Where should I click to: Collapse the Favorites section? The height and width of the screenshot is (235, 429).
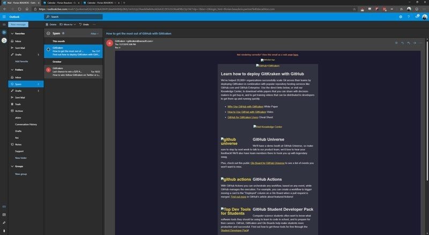click(11, 33)
